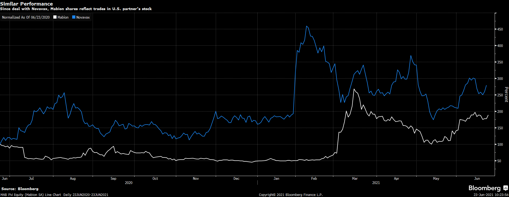Viewport: 509px width, 197px height.
Task: Click the subtitle about Mabion shares and Novavax
Action: point(76,9)
